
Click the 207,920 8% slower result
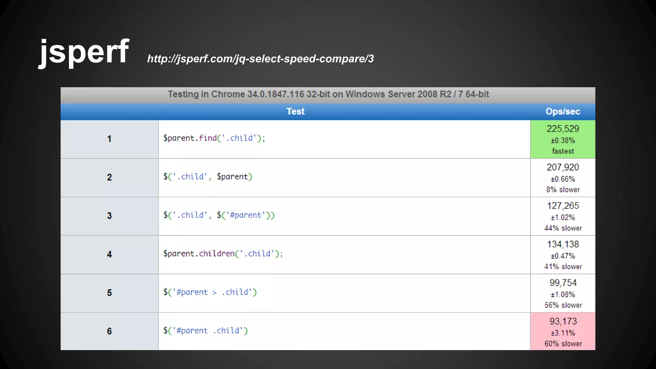click(563, 178)
